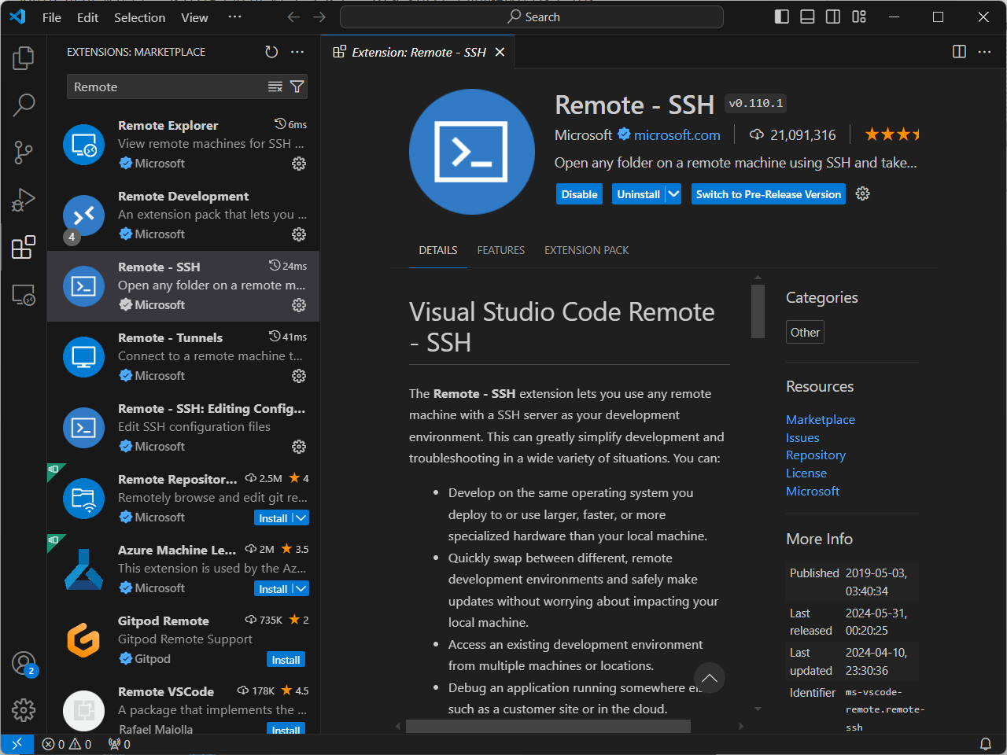1007x755 pixels.
Task: Disable the Remote - SSH extension
Action: [580, 194]
